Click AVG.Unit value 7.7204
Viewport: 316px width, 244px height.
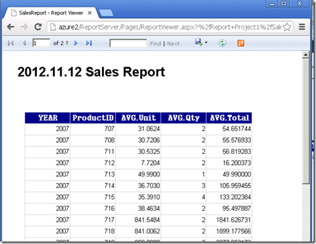150,163
